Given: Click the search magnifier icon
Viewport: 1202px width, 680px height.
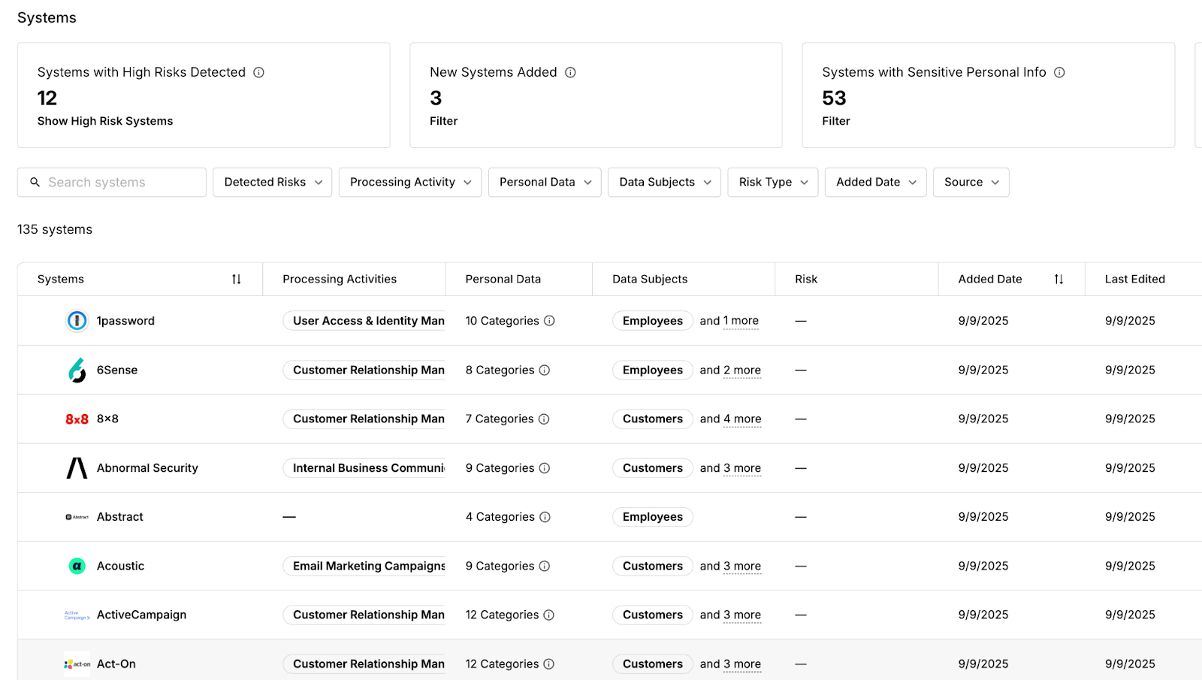Looking at the screenshot, I should [x=35, y=182].
